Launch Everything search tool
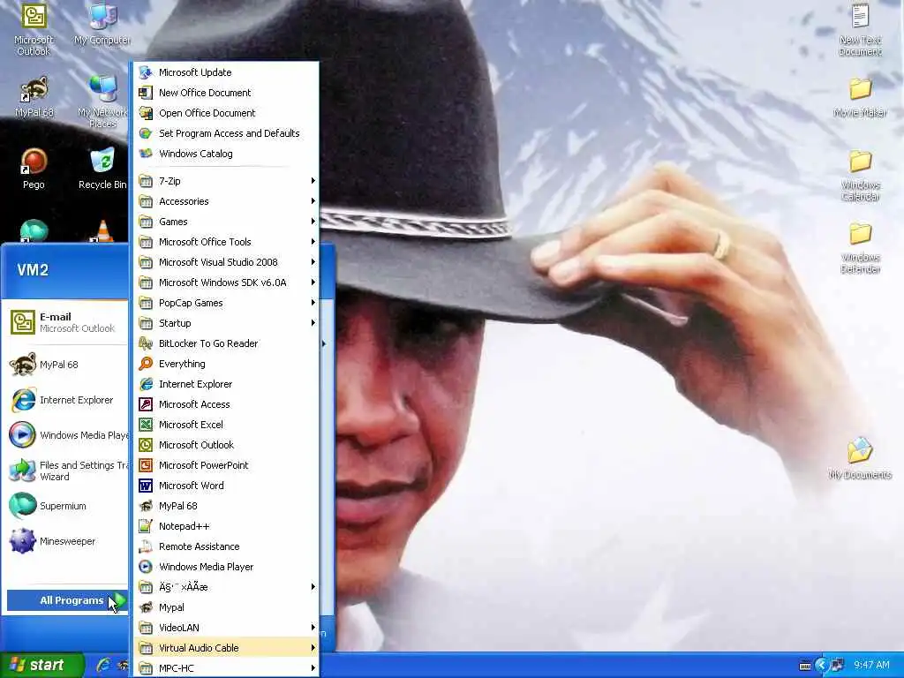The height and width of the screenshot is (678, 904). [x=226, y=364]
